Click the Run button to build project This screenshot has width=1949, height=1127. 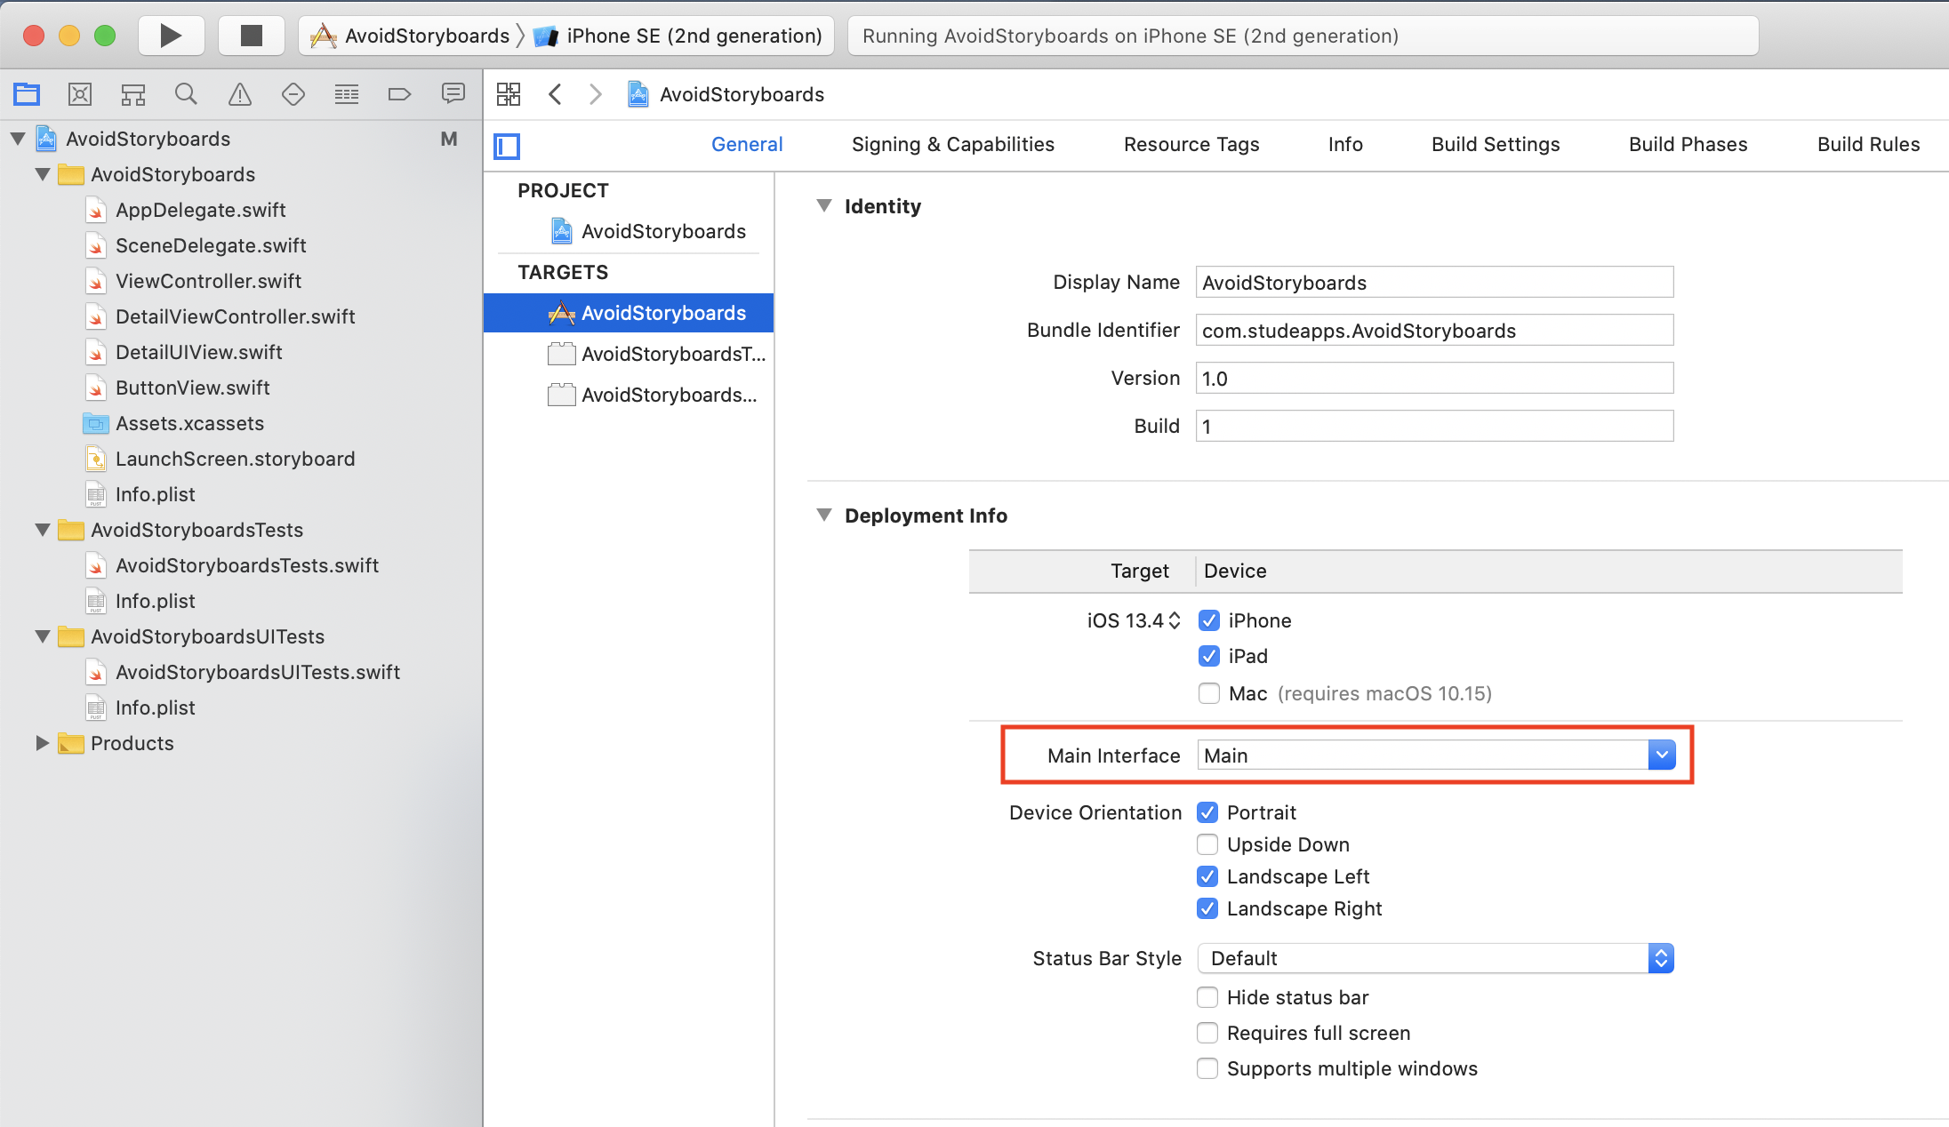coord(171,36)
